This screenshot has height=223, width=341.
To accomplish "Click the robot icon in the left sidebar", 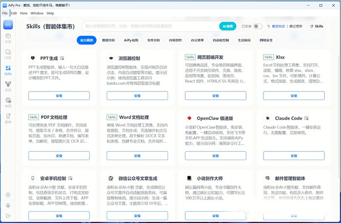I will point(8,86).
